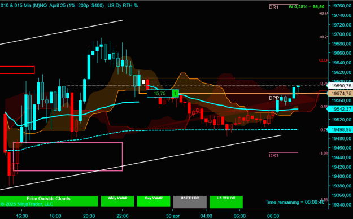Click the 19542,37 cyan price marker
353x219 pixels.
pos(341,109)
